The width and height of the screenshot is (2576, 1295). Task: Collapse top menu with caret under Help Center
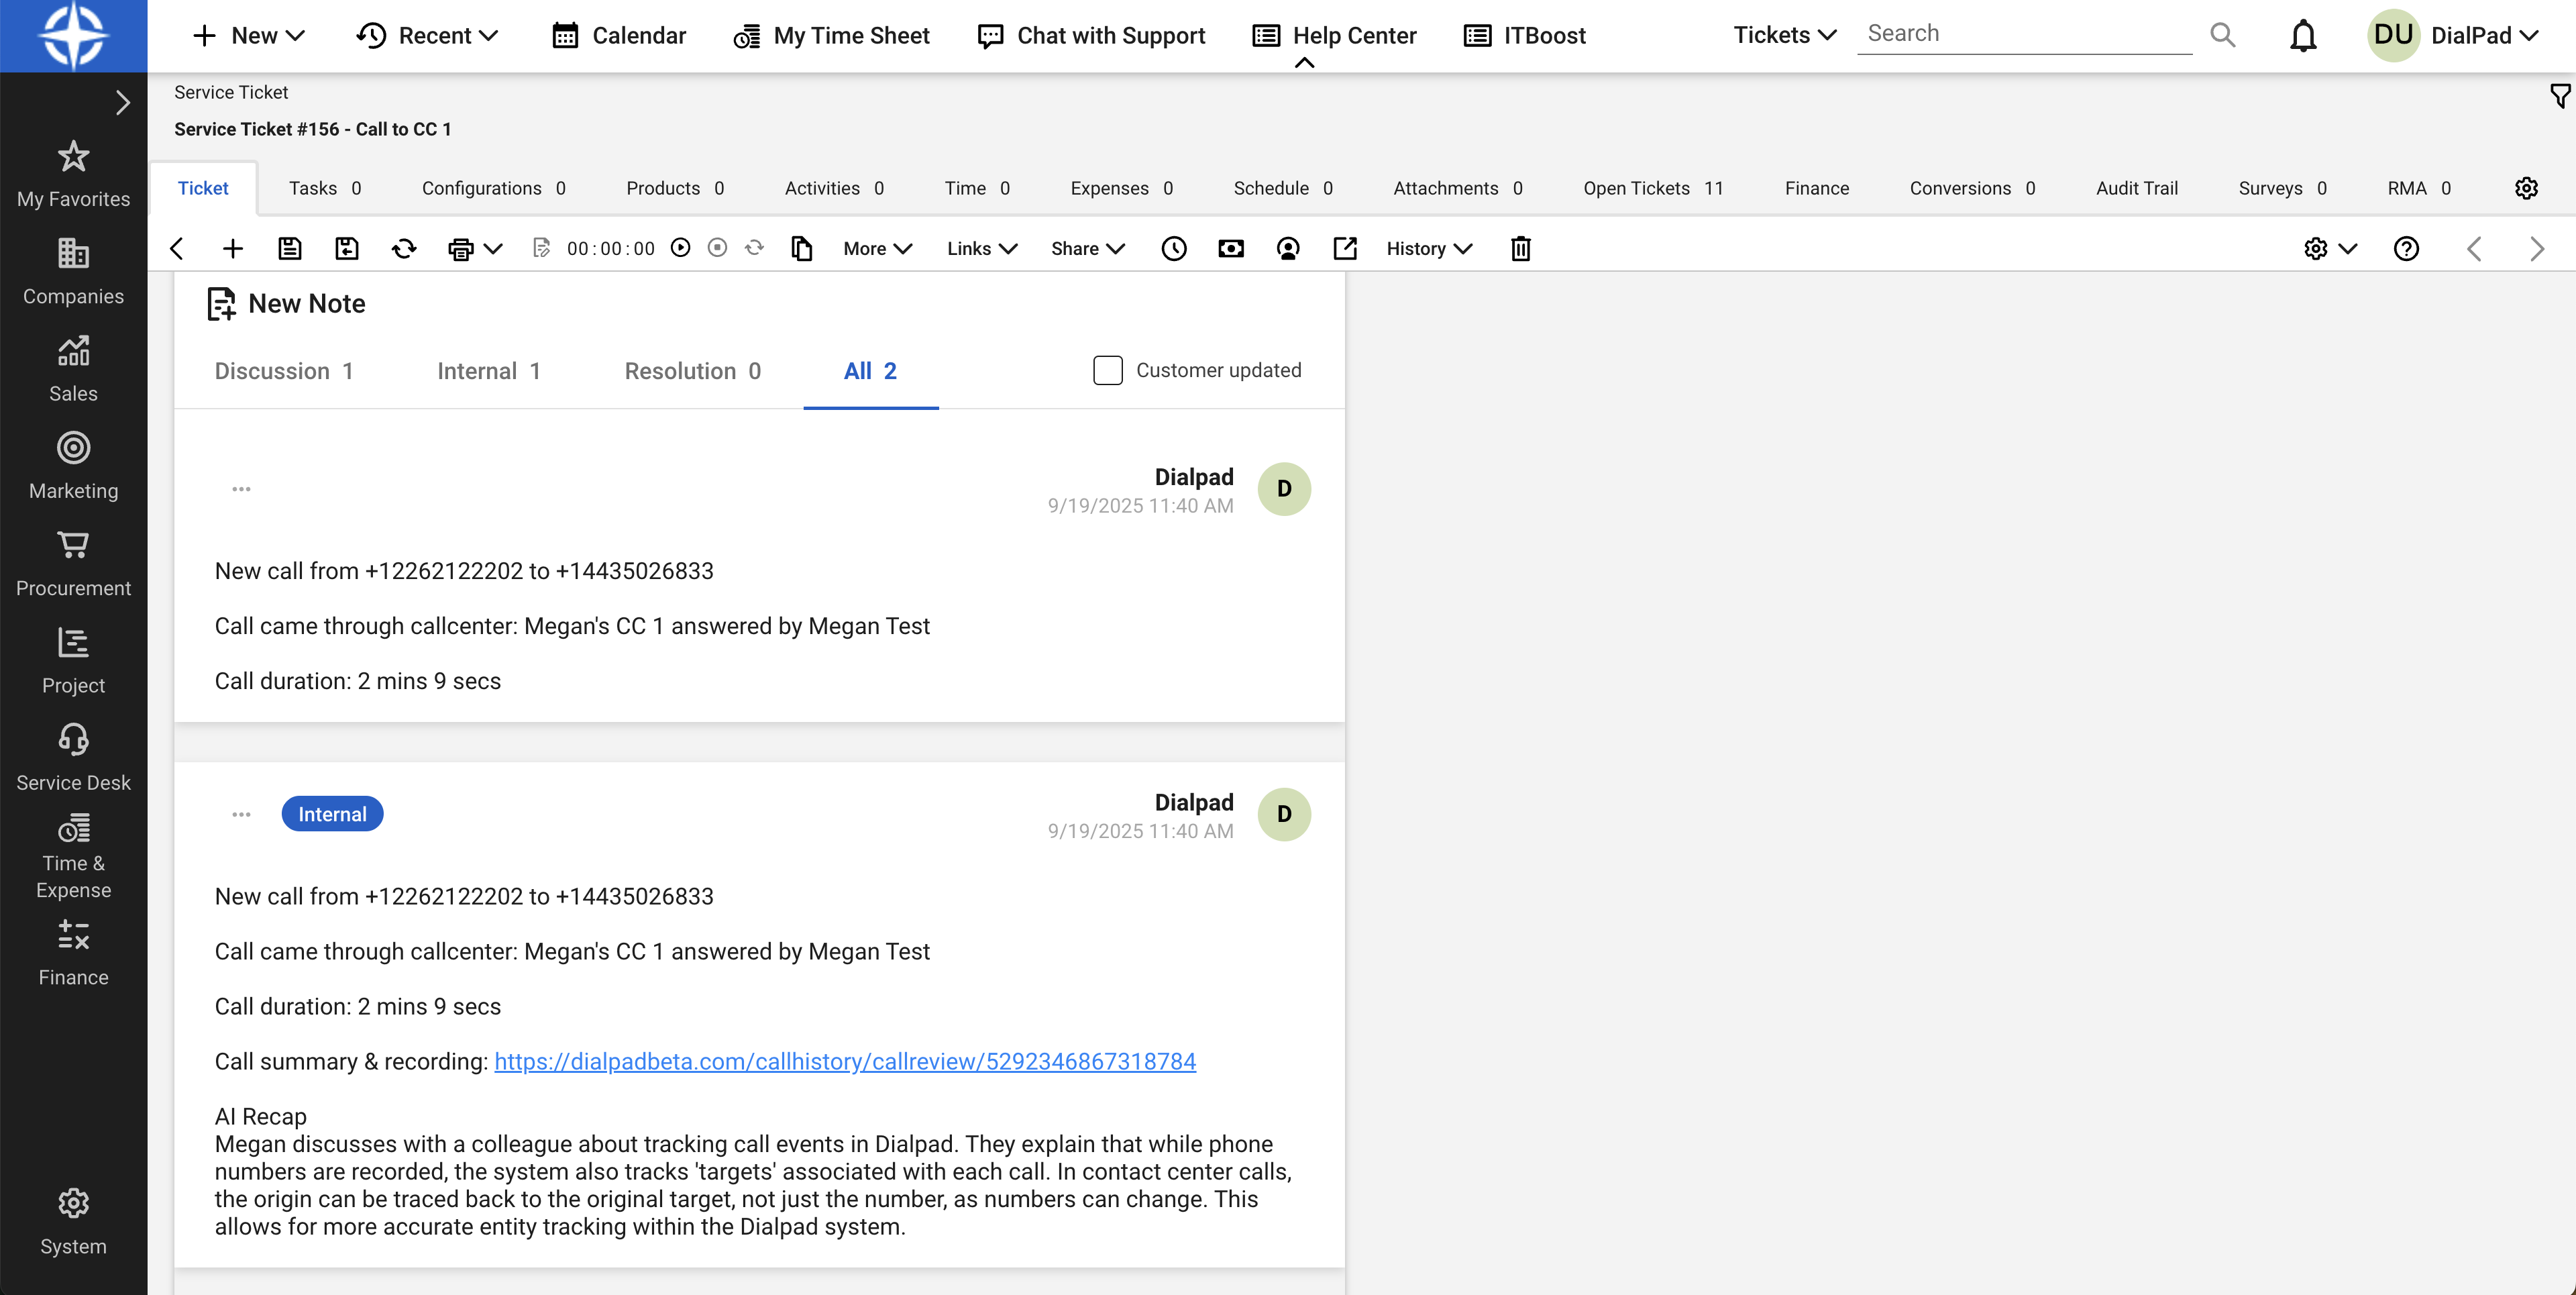click(1304, 63)
